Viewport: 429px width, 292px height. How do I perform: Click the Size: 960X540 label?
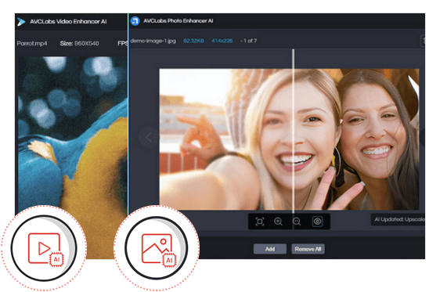[79, 43]
